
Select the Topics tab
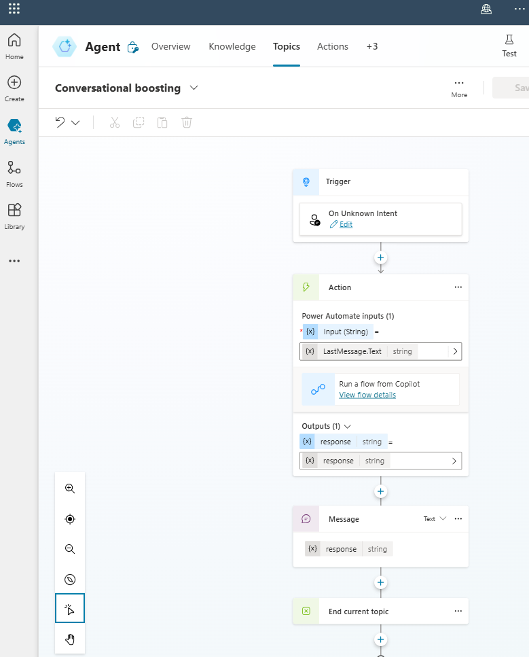click(x=287, y=46)
